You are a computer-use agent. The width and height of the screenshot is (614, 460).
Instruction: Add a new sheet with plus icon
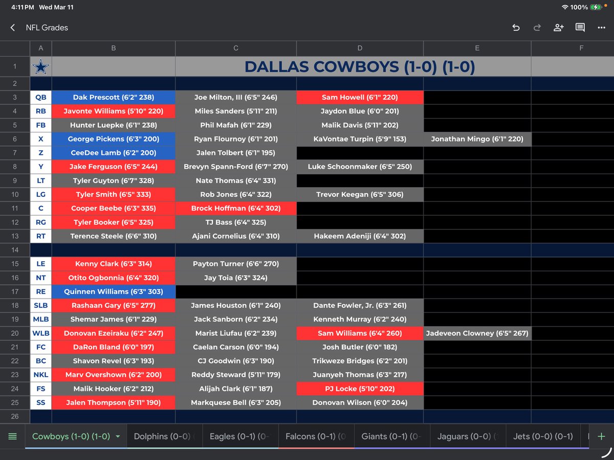[601, 436]
